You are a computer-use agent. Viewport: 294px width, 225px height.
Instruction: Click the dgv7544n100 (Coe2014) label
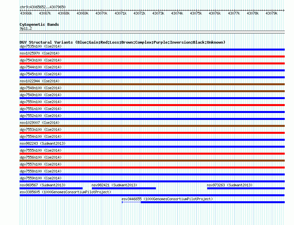point(41,67)
